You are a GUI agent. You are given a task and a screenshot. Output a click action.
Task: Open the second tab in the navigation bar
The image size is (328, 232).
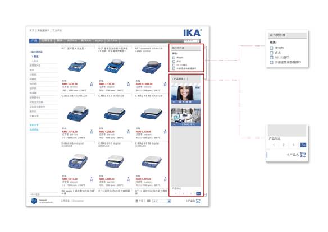(x=47, y=41)
